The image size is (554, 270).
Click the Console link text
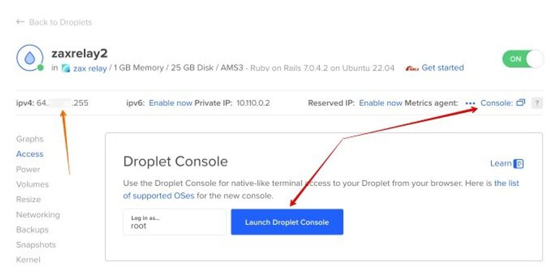click(496, 103)
